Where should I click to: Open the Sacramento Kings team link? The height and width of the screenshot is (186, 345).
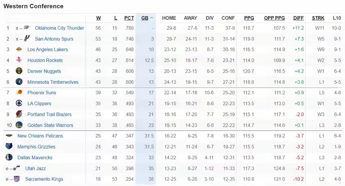[44, 179]
